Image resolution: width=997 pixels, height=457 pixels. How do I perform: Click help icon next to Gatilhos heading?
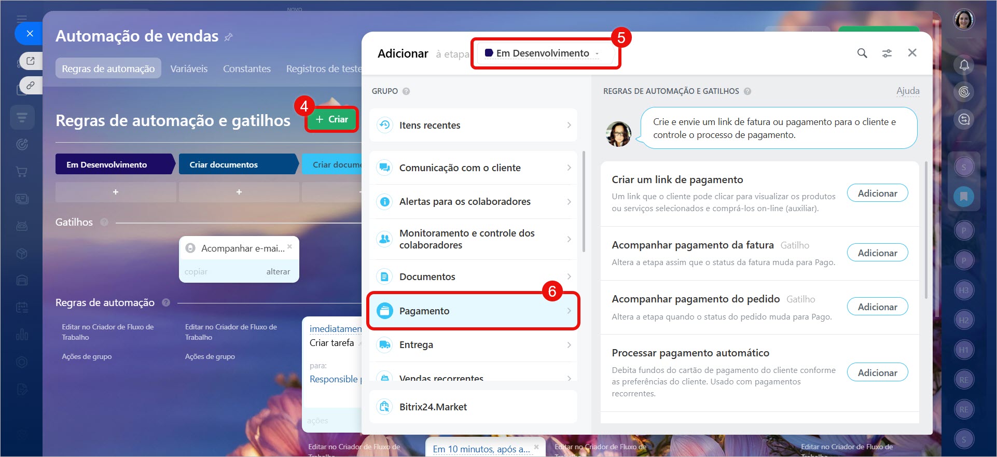(104, 222)
